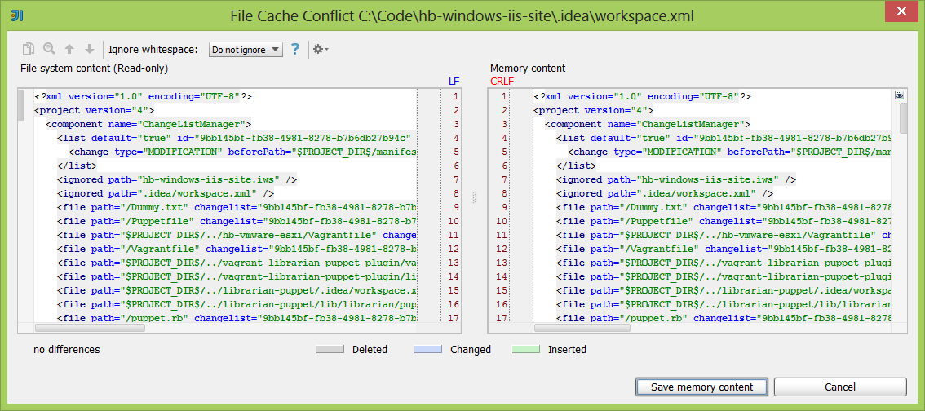Click the gray Deleted legend swatch
Screen dimensions: 925x411
click(330, 350)
